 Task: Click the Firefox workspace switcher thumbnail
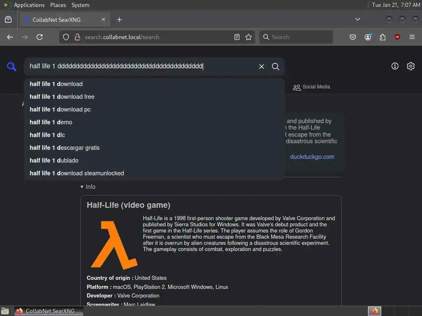coord(375,311)
